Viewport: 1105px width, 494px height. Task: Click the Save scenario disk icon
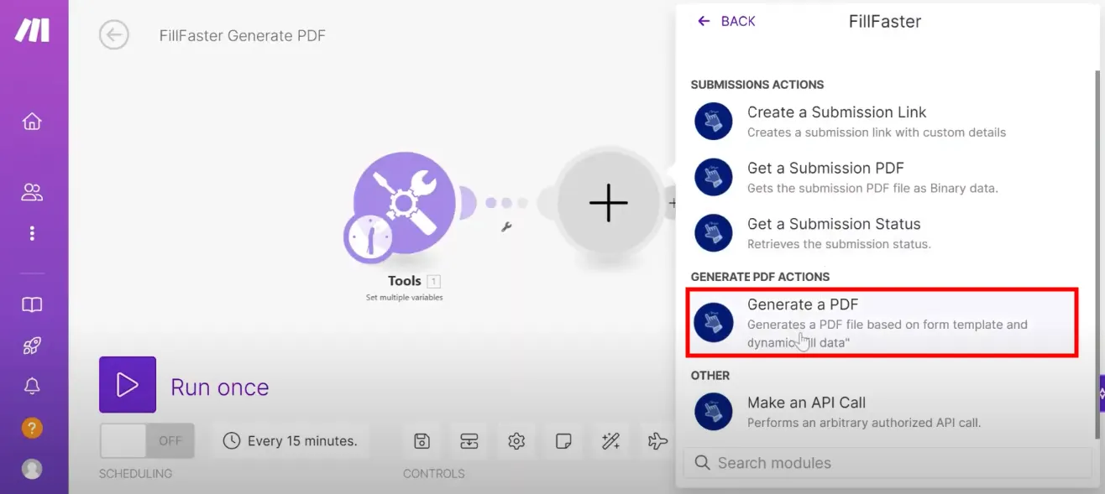pyautogui.click(x=422, y=441)
